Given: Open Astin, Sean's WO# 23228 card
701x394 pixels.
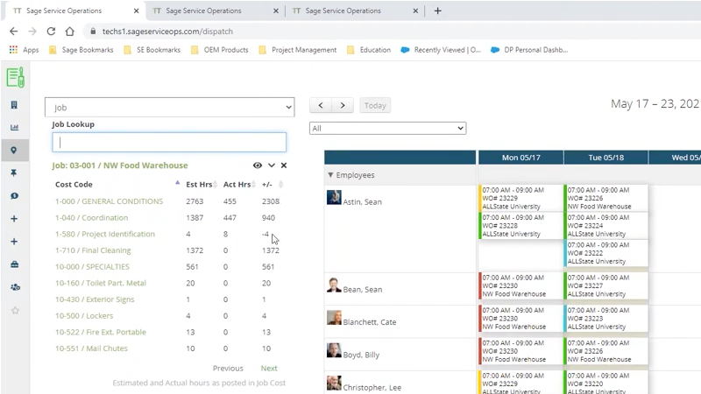Looking at the screenshot, I should [520, 226].
